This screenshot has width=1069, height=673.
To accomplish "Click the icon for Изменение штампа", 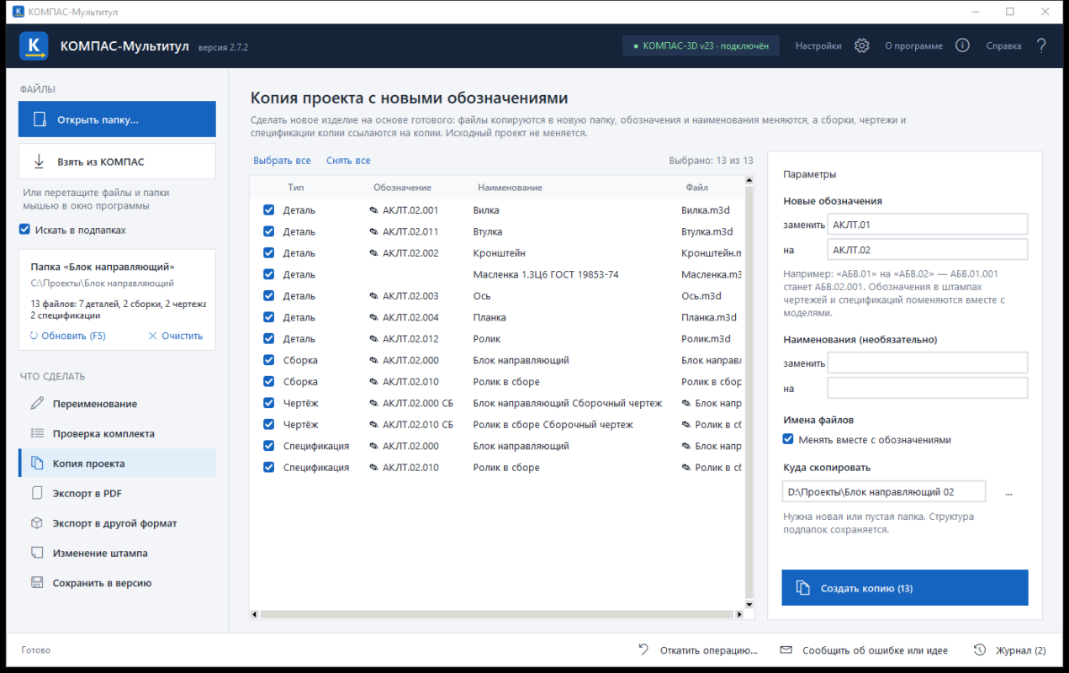I will point(37,553).
